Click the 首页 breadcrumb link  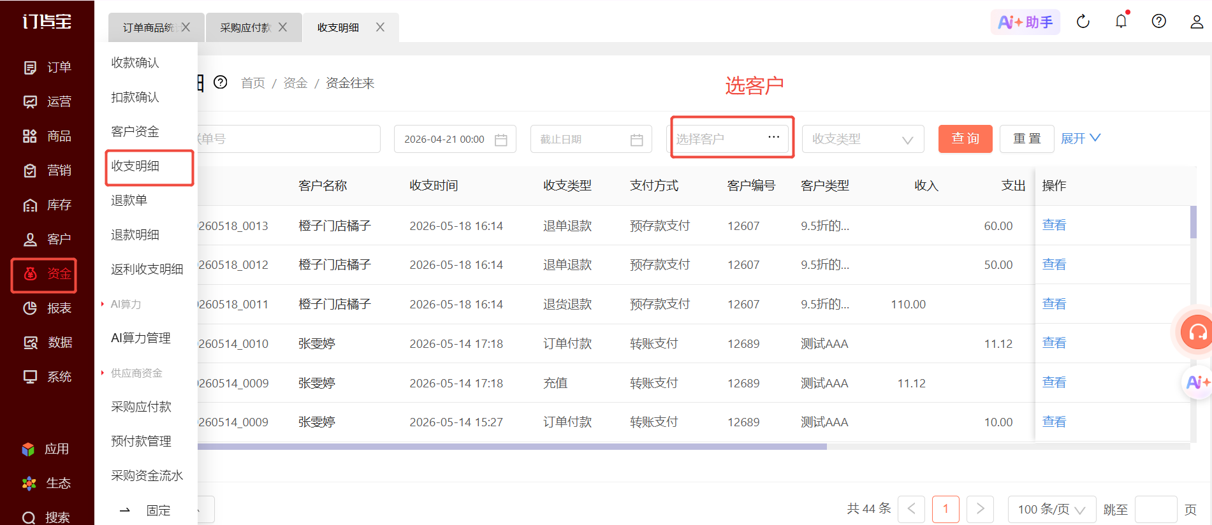tap(253, 83)
